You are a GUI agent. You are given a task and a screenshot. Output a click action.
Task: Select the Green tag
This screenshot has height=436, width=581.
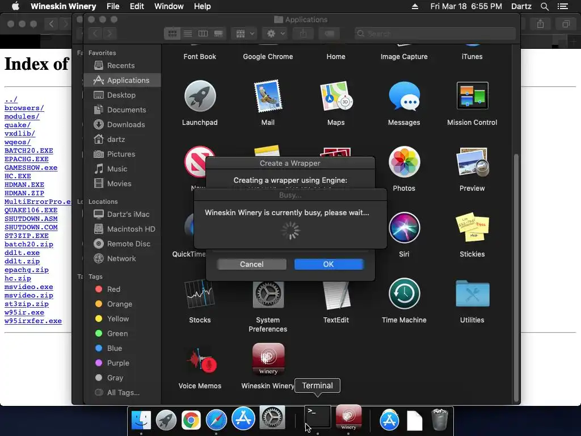[x=123, y=333]
